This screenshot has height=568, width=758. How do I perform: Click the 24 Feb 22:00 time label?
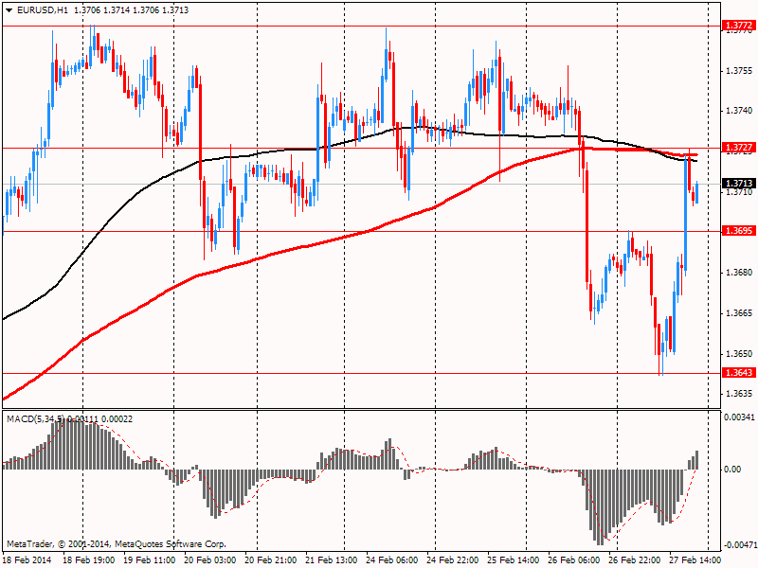pos(453,559)
